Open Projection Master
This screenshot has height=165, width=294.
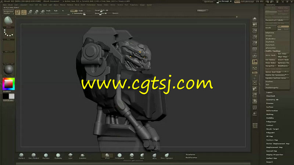point(8,12)
